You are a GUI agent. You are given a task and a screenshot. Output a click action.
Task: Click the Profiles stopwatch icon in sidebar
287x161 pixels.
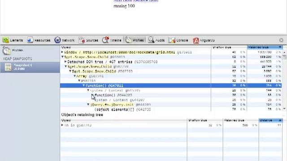(x=7, y=51)
